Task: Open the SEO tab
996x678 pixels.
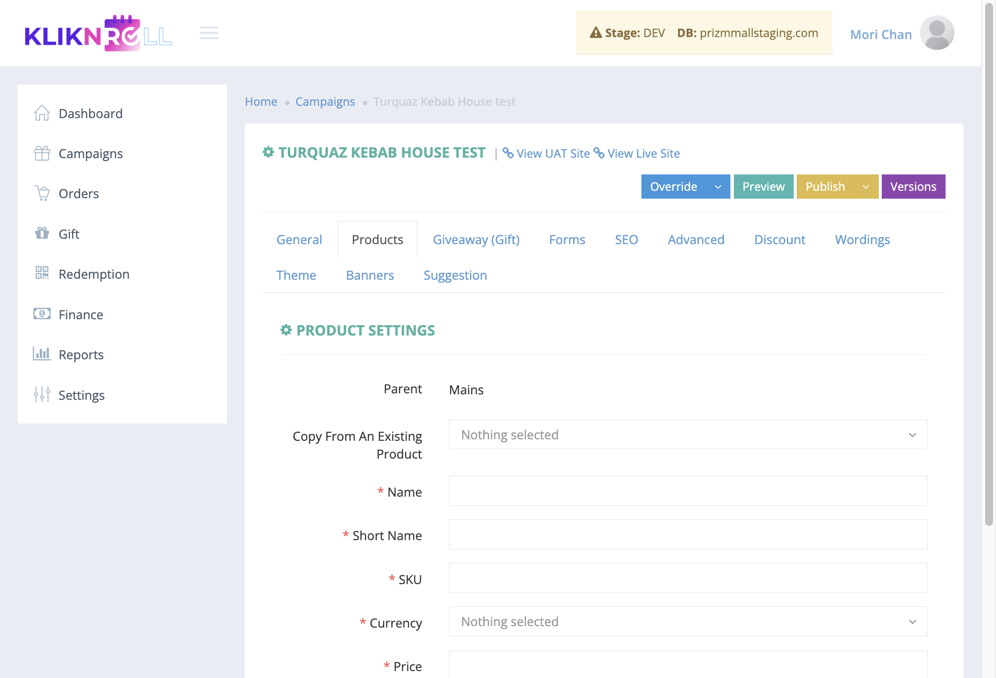Action: pos(627,240)
